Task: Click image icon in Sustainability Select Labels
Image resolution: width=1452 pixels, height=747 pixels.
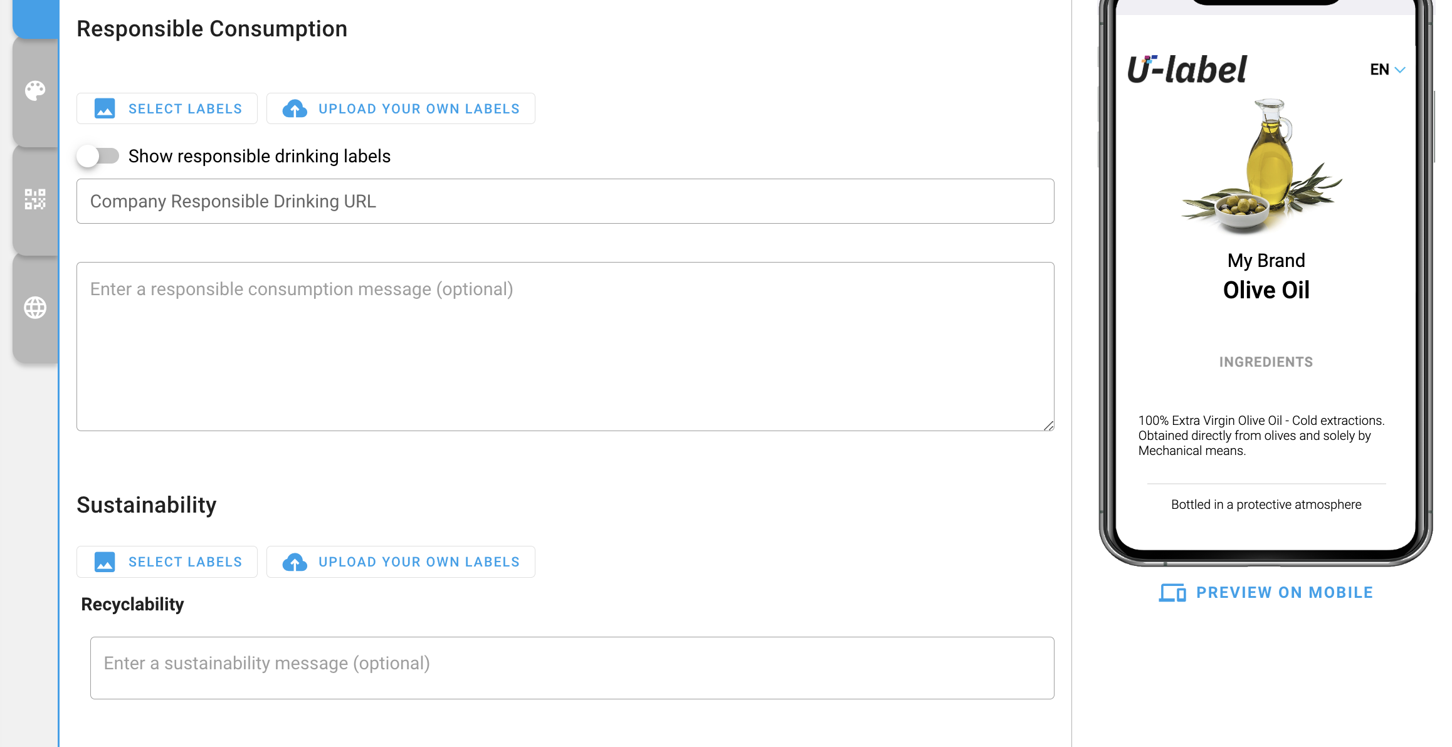Action: (x=105, y=562)
